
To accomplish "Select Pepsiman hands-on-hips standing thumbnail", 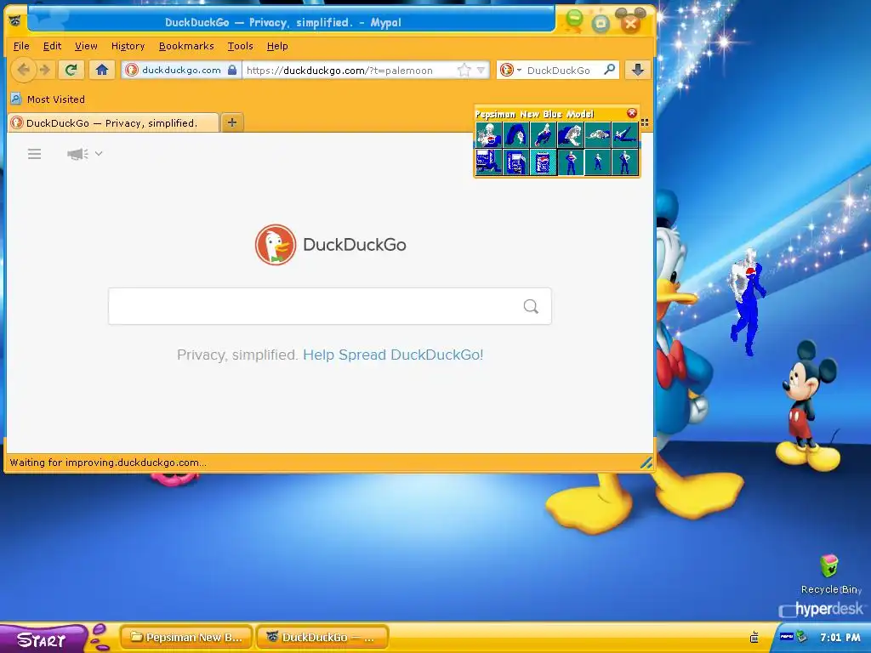I will (x=571, y=162).
